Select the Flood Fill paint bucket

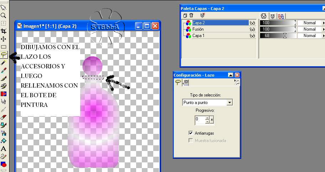4,141
